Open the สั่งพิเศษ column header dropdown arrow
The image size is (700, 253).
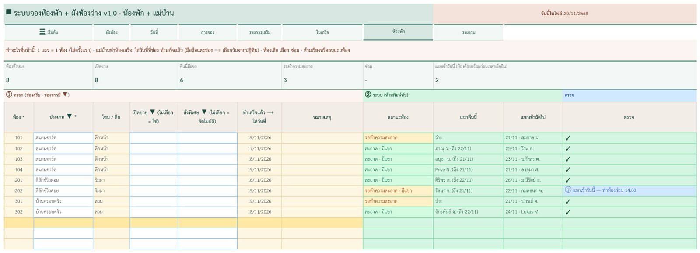click(x=204, y=112)
